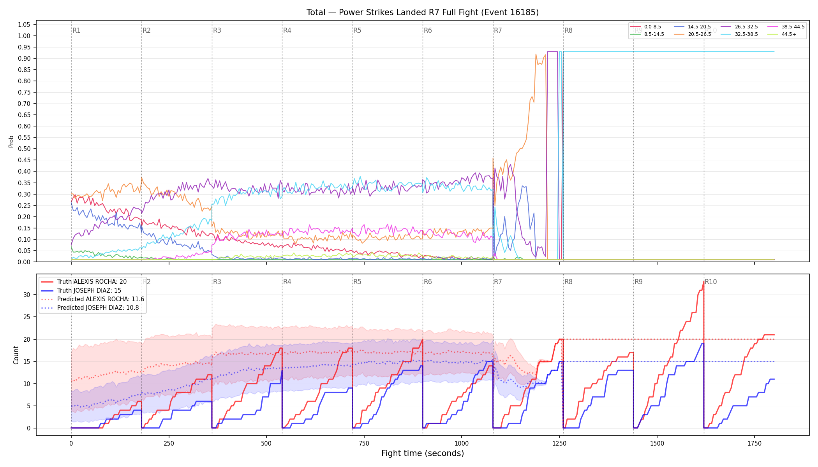Click the 1750 tick on time axis
The width and height of the screenshot is (818, 467).
pyautogui.click(x=755, y=443)
